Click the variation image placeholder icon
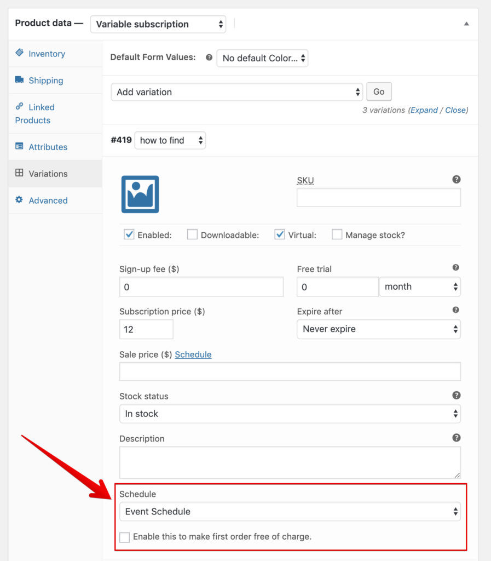The image size is (491, 561). coord(140,194)
